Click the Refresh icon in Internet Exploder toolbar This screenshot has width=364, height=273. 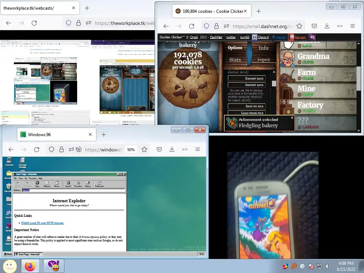point(47,184)
